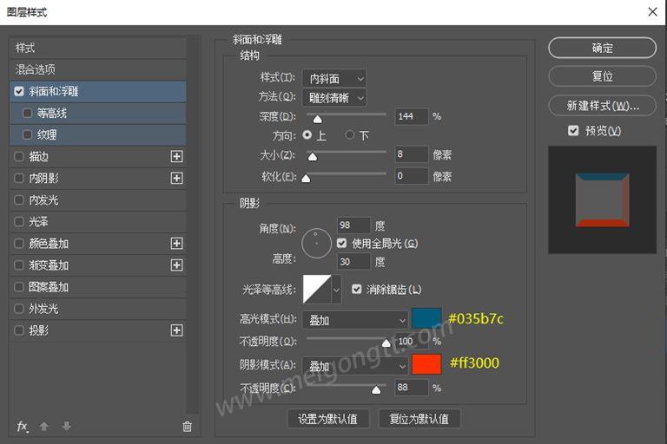
Task: Open the 方法 雕刻清晰 dropdown
Action: (x=334, y=98)
